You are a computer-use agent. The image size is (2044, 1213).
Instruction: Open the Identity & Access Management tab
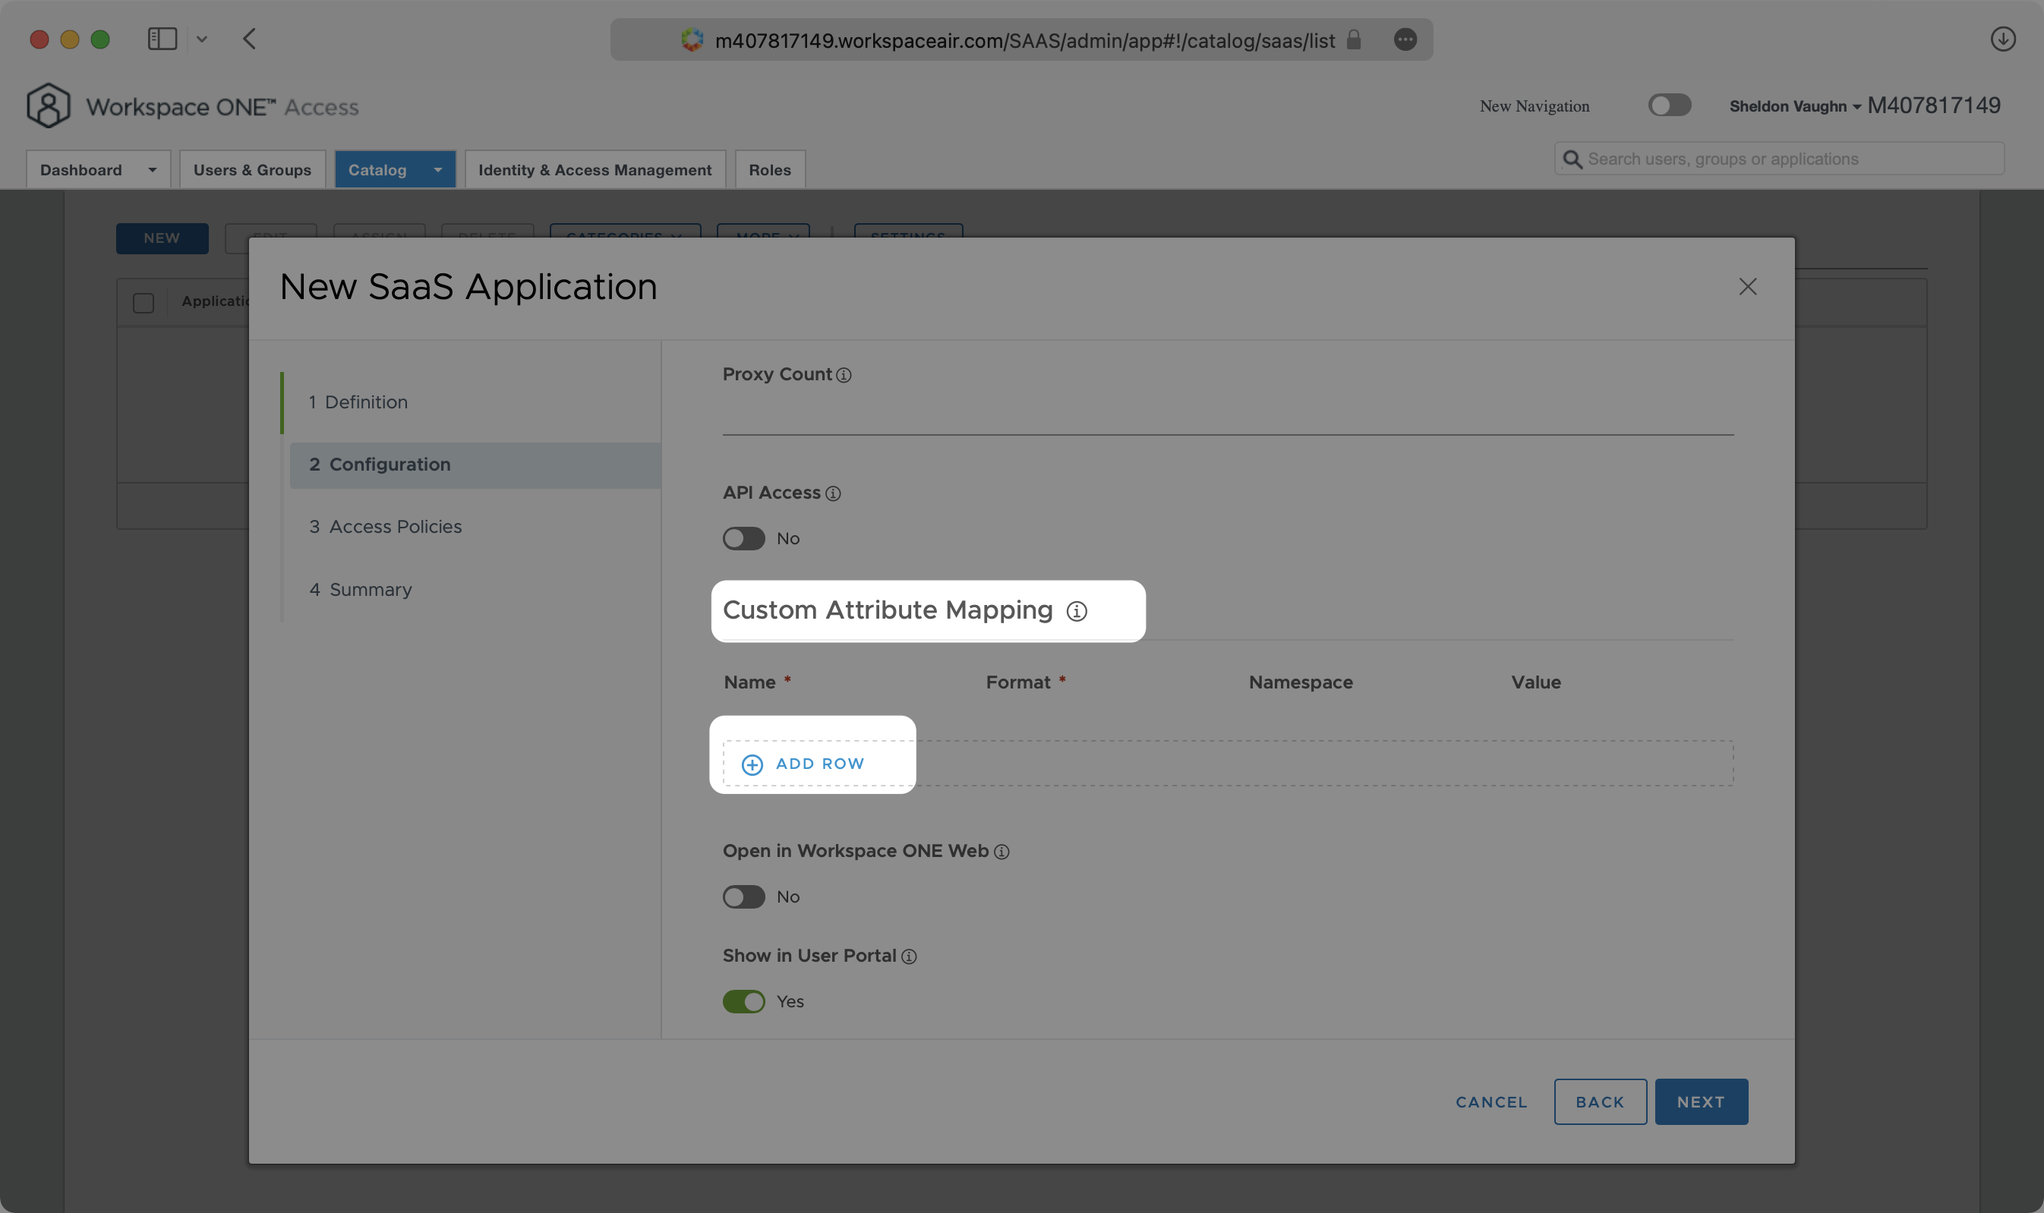click(595, 170)
